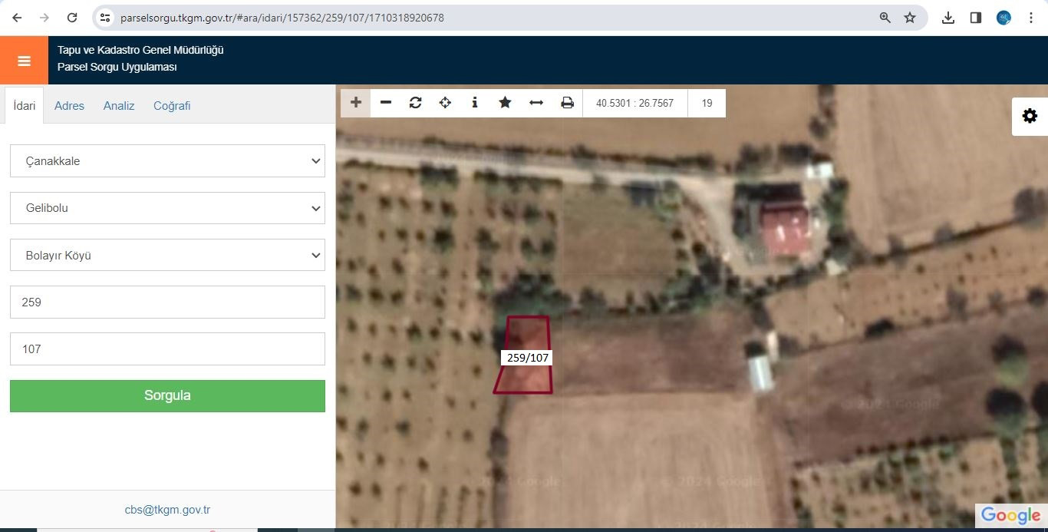Open the parcel info tool
This screenshot has height=532, width=1048.
pyautogui.click(x=475, y=103)
